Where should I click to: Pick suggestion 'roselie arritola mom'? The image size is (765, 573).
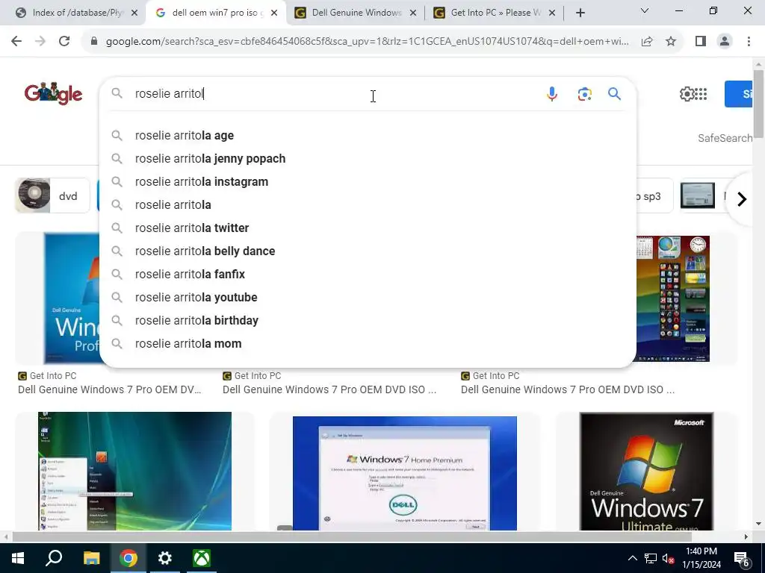pos(368,343)
